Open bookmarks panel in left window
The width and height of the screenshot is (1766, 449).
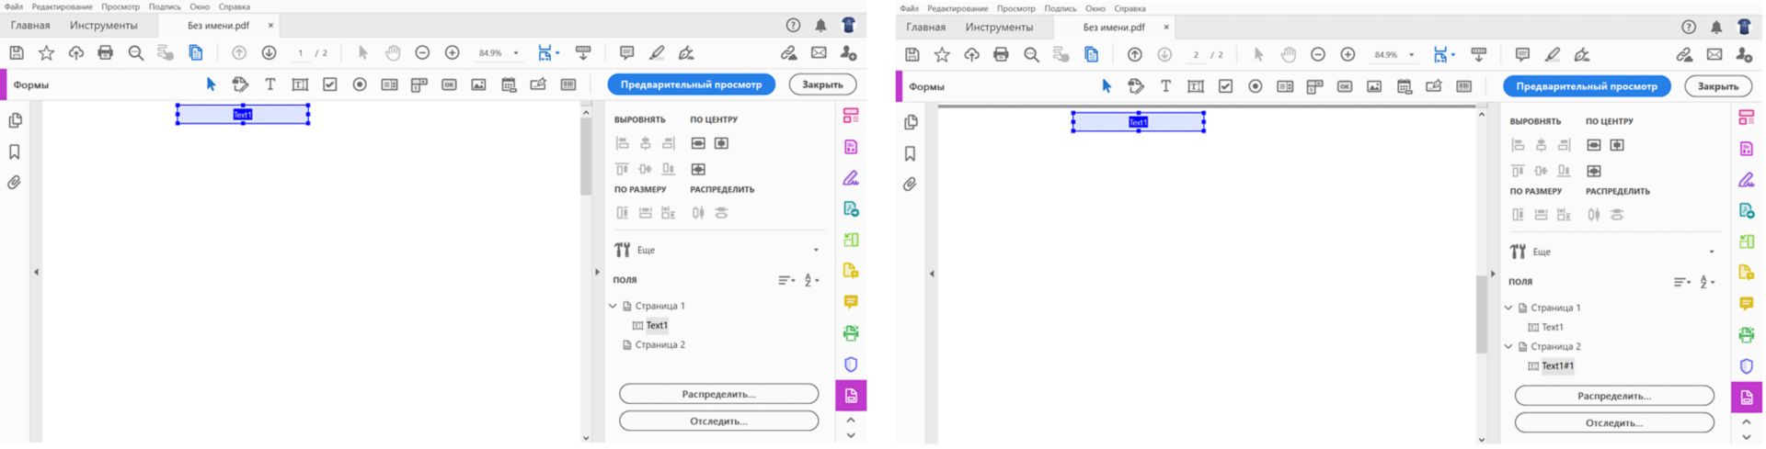[x=15, y=152]
